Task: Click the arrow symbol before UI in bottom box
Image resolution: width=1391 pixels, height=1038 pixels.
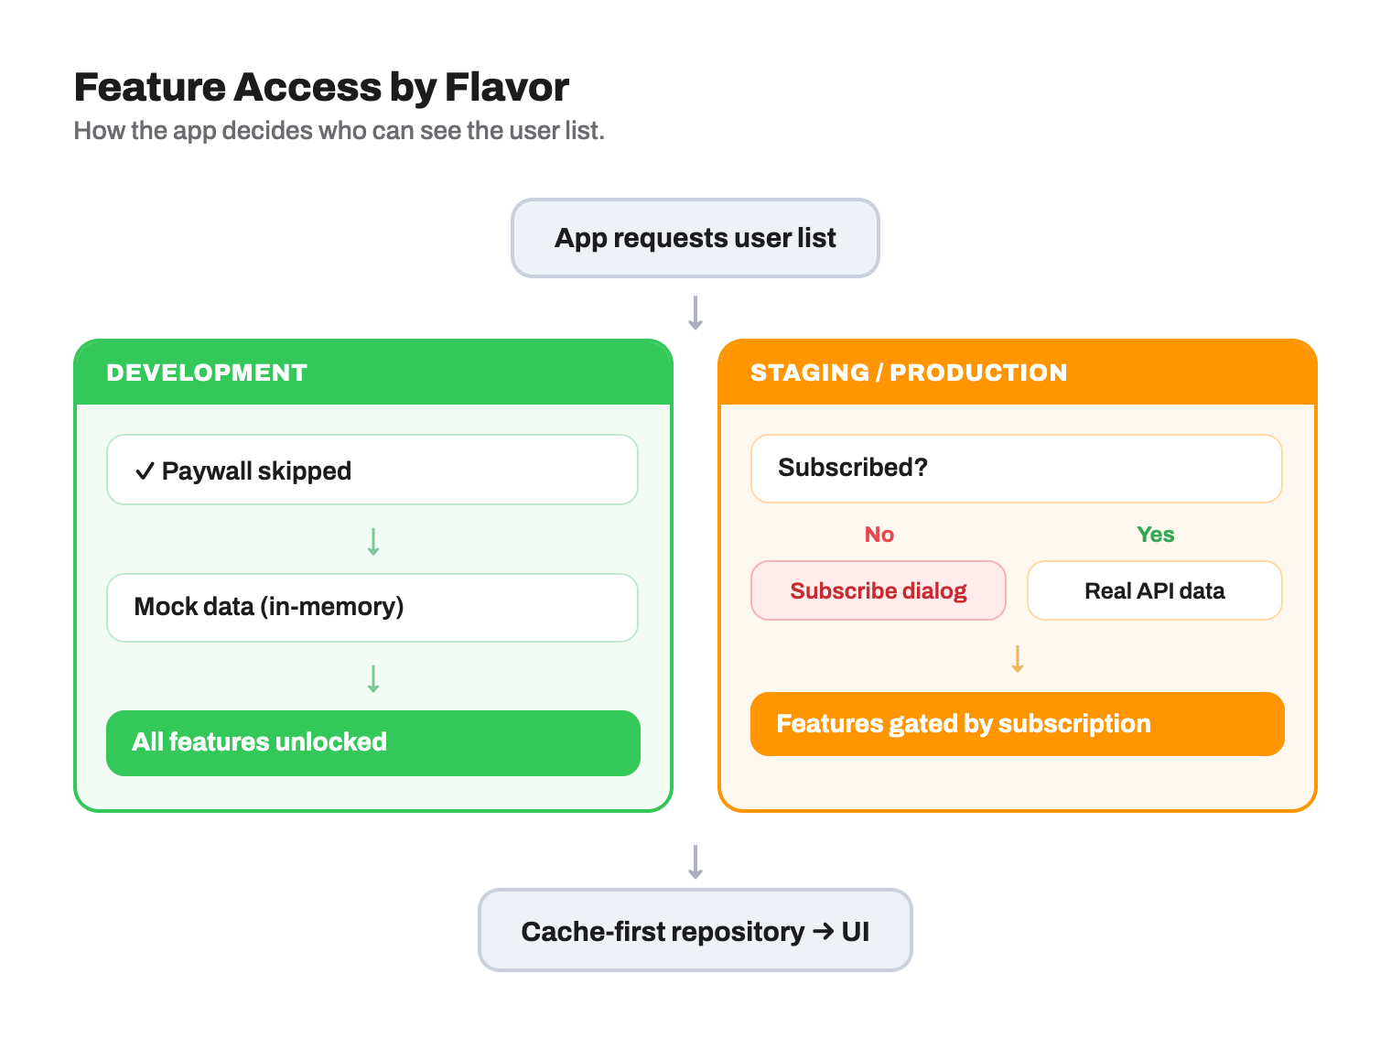Action: coord(824,931)
